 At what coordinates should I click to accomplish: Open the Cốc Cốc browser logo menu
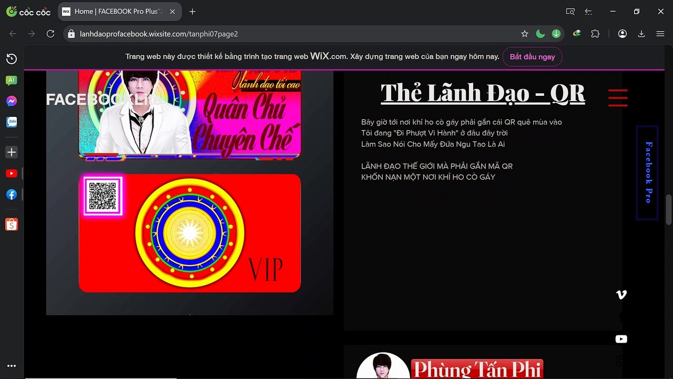tap(28, 11)
